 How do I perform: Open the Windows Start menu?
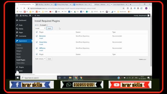[18, 78]
